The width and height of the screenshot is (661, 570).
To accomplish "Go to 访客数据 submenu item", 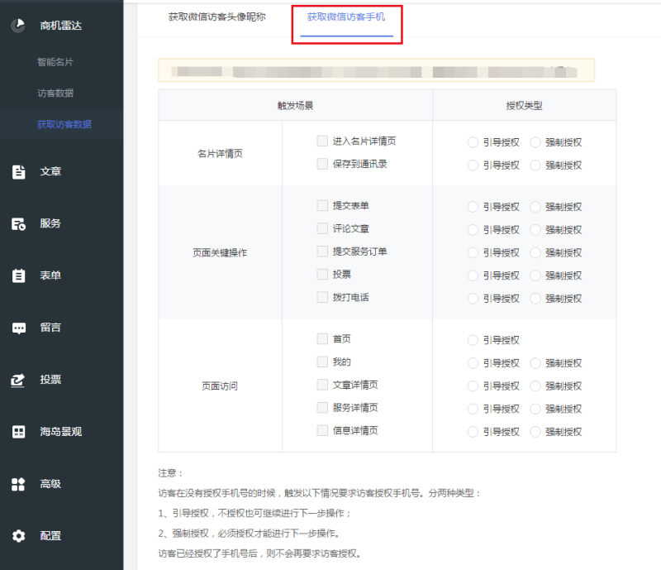I will point(55,93).
